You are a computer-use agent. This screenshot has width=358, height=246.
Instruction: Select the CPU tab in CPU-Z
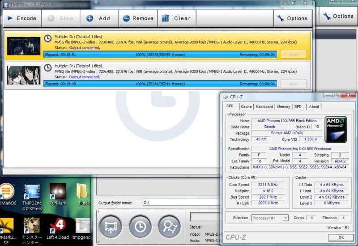point(230,106)
